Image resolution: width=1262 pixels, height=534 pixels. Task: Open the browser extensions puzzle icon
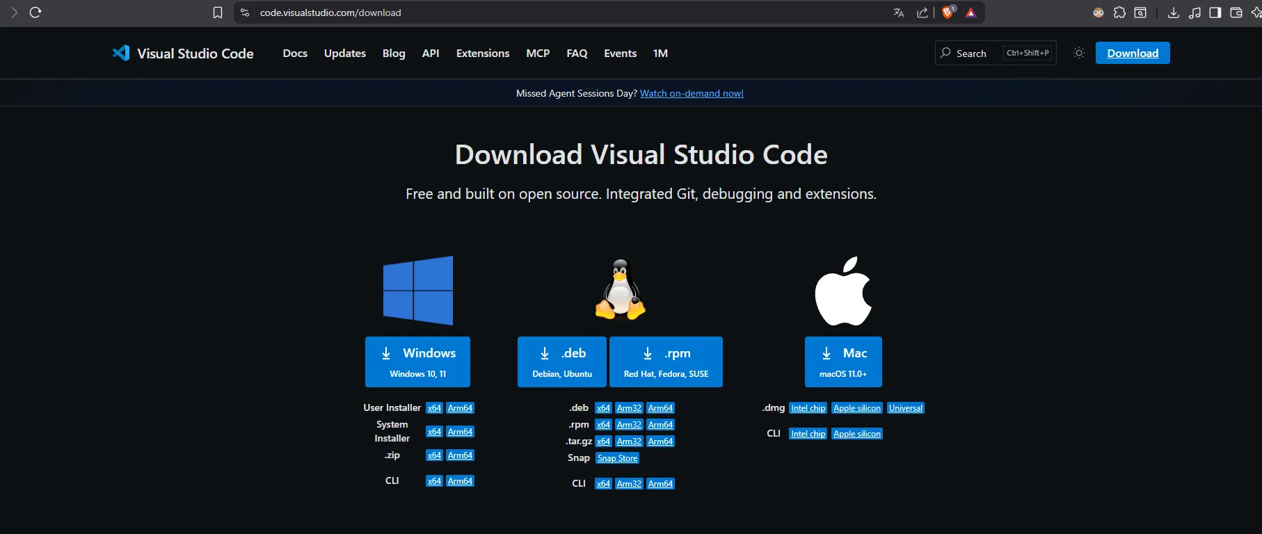(x=1119, y=13)
